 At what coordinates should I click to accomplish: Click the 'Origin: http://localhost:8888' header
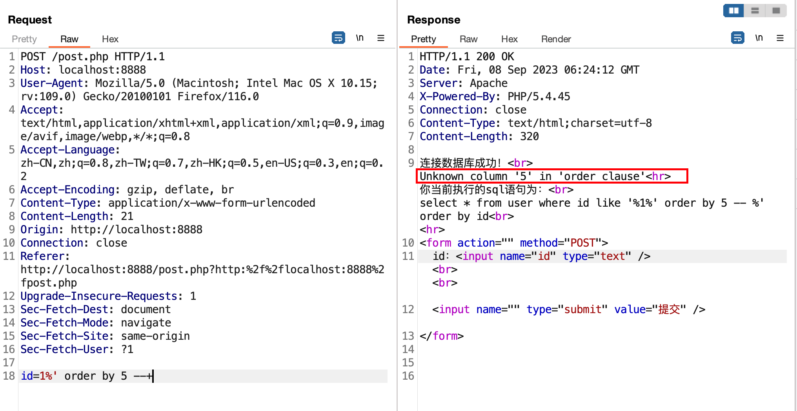111,230
